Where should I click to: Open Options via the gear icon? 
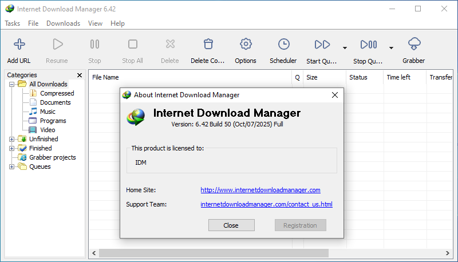coord(246,44)
